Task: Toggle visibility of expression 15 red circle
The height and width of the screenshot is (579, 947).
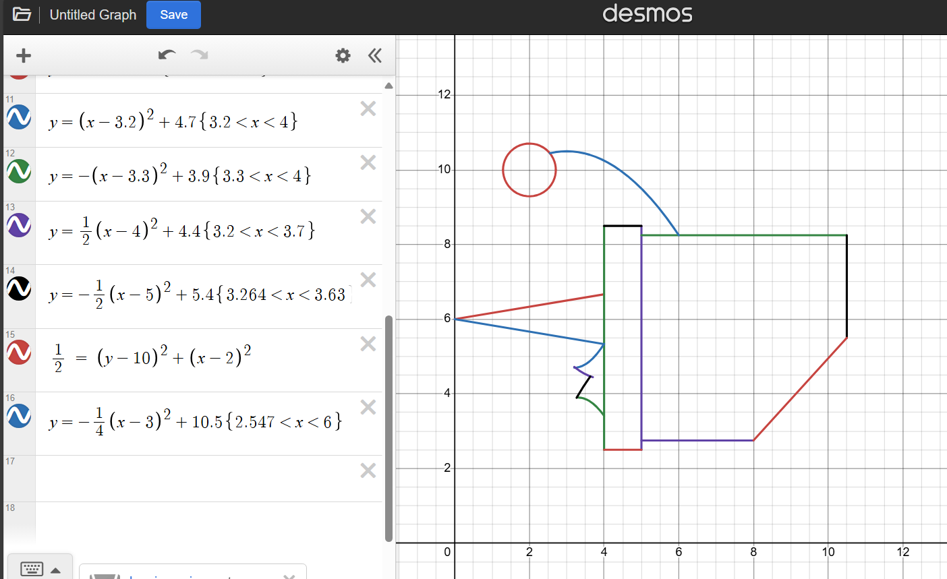Action: coord(19,352)
